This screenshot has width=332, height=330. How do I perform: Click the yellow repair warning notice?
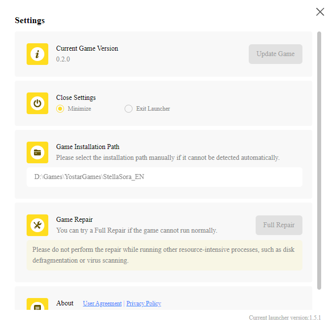[x=165, y=255]
